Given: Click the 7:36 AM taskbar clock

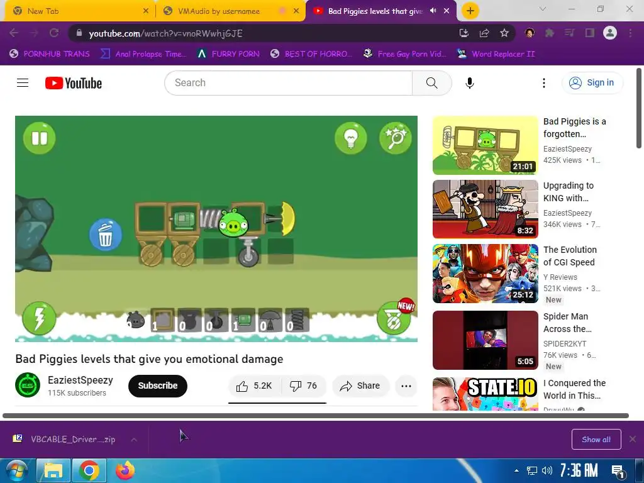Looking at the screenshot, I should point(579,470).
